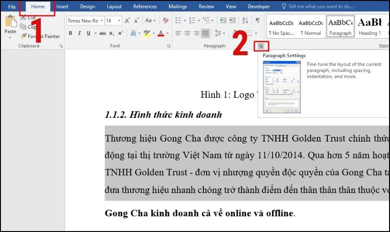The image size is (390, 232).
Task: Apply superscript formatting
Action: (121, 33)
